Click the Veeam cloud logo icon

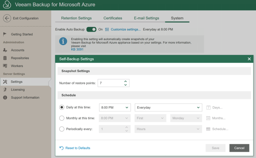(7, 4)
